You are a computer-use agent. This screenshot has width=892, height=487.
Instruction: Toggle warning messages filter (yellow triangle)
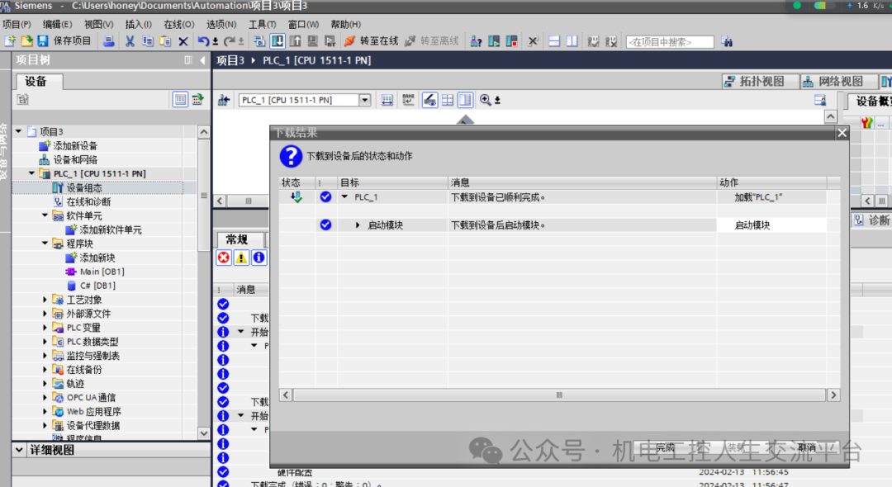241,258
